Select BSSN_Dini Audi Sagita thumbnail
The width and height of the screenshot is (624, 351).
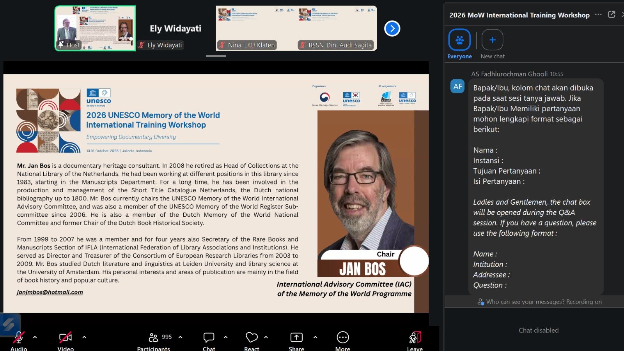point(337,28)
